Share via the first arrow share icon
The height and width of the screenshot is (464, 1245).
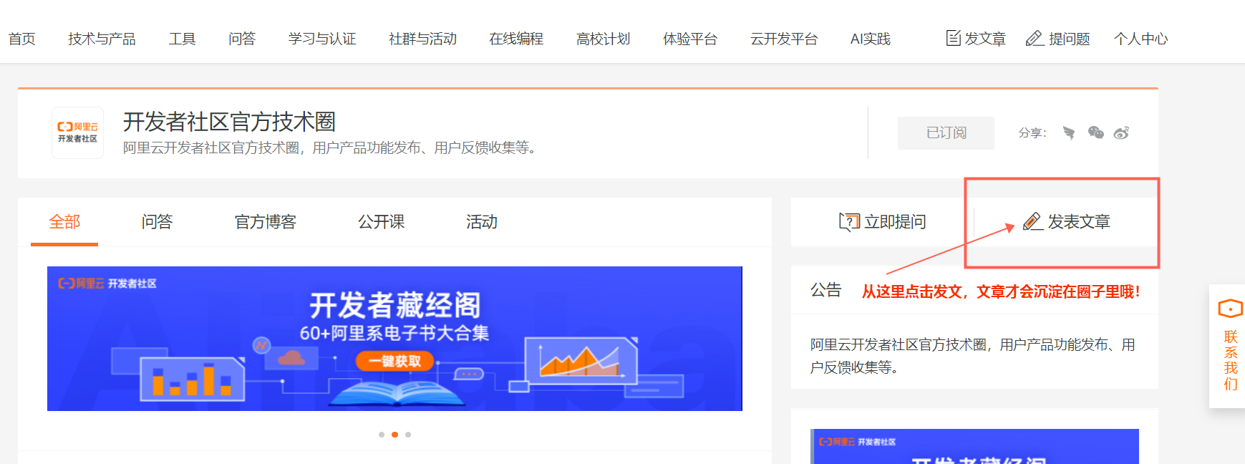pos(1069,132)
